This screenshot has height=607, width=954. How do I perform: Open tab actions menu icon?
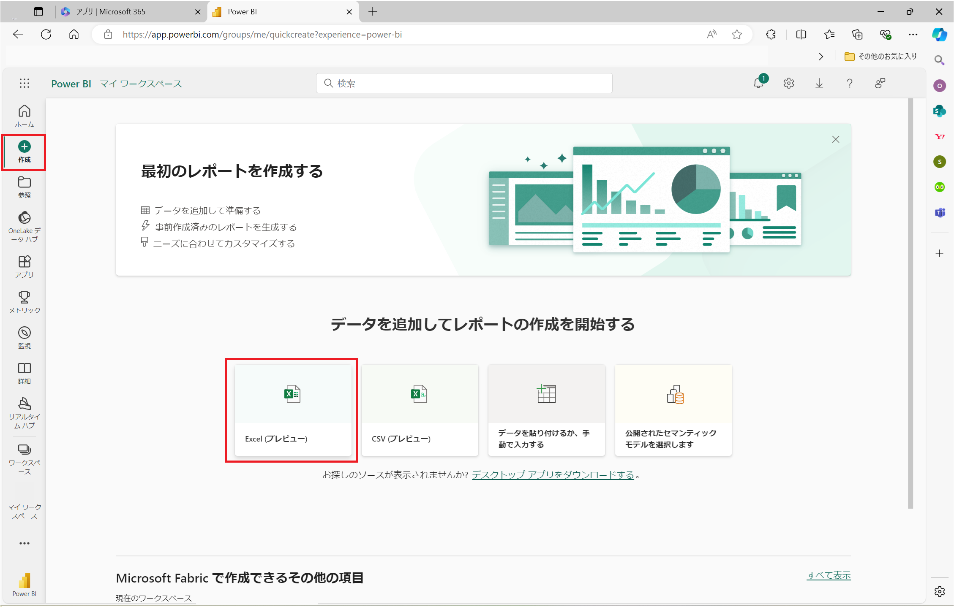[38, 12]
